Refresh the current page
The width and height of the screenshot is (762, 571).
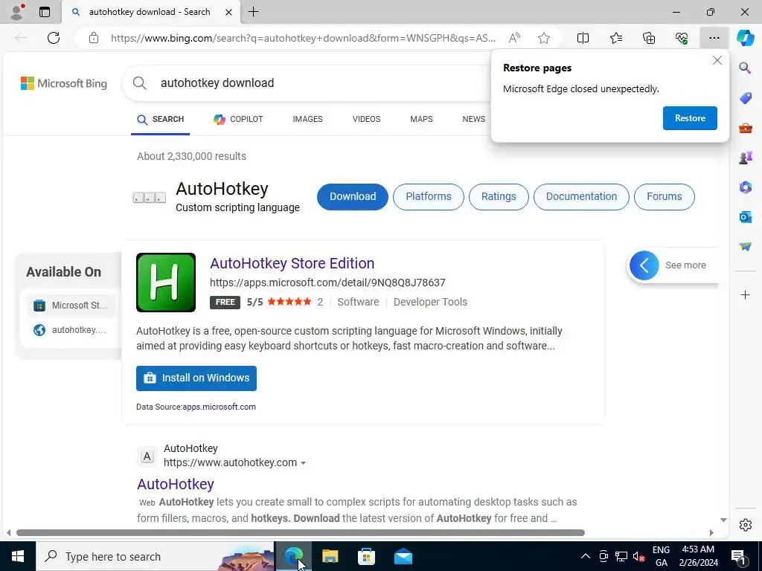(54, 38)
